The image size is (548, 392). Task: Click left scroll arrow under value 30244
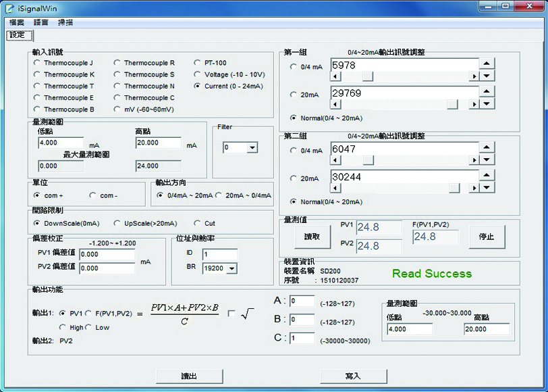(x=335, y=188)
